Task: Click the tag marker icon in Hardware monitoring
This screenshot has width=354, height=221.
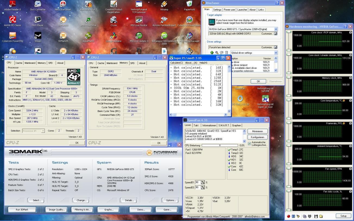Action: tap(298, 216)
